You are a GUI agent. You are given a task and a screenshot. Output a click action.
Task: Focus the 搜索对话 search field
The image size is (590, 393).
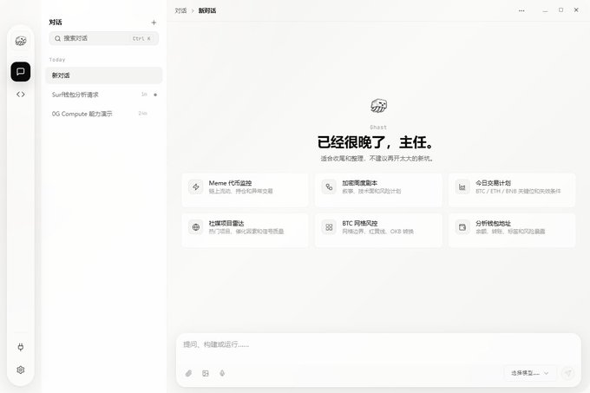103,38
